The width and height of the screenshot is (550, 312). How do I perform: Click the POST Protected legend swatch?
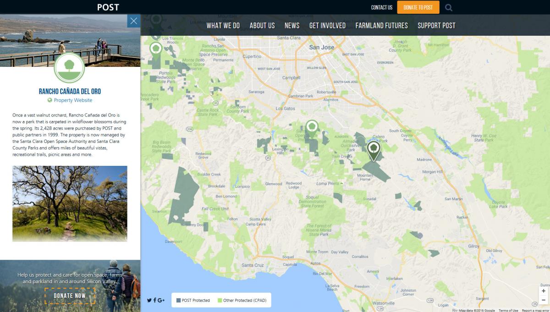179,301
